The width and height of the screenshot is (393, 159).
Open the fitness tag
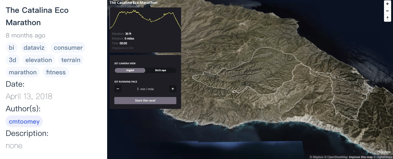pyautogui.click(x=56, y=72)
